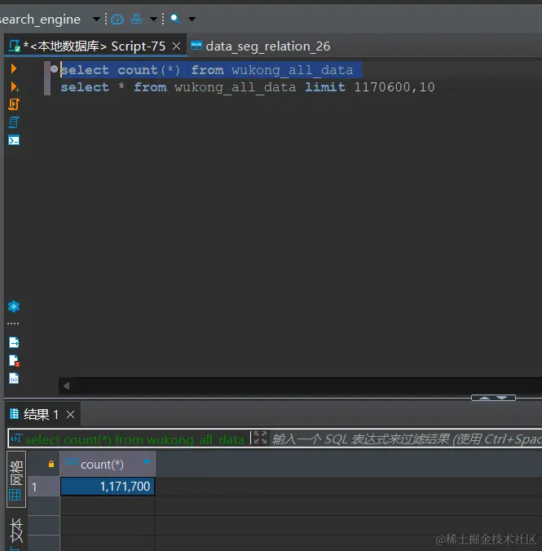Open the gear settings icon in sidebar

pyautogui.click(x=14, y=306)
